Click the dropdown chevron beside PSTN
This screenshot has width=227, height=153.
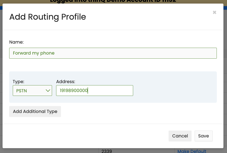pyautogui.click(x=48, y=91)
